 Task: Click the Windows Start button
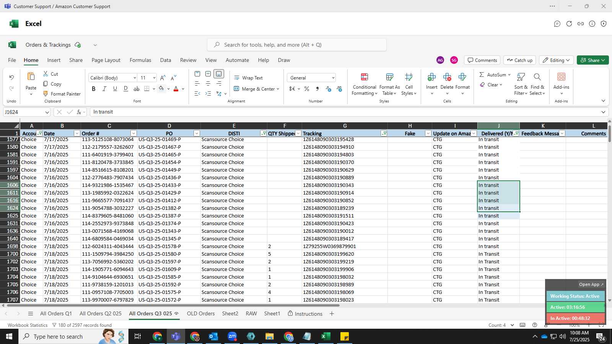coord(9,336)
